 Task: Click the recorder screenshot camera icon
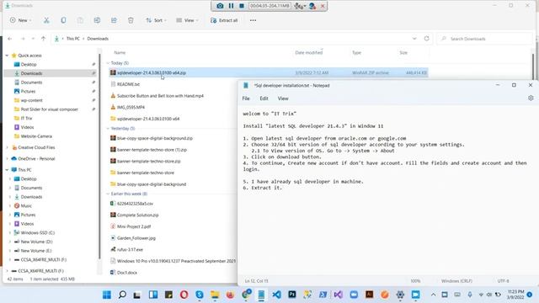point(220,6)
